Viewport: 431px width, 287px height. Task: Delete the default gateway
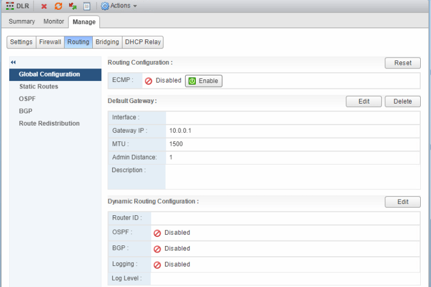[402, 101]
